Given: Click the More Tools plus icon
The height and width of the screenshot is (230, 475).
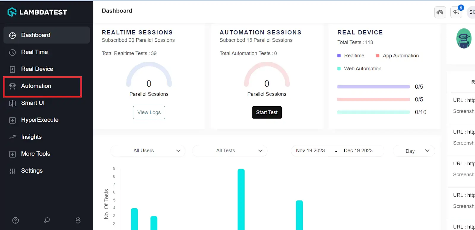Looking at the screenshot, I should [12, 154].
